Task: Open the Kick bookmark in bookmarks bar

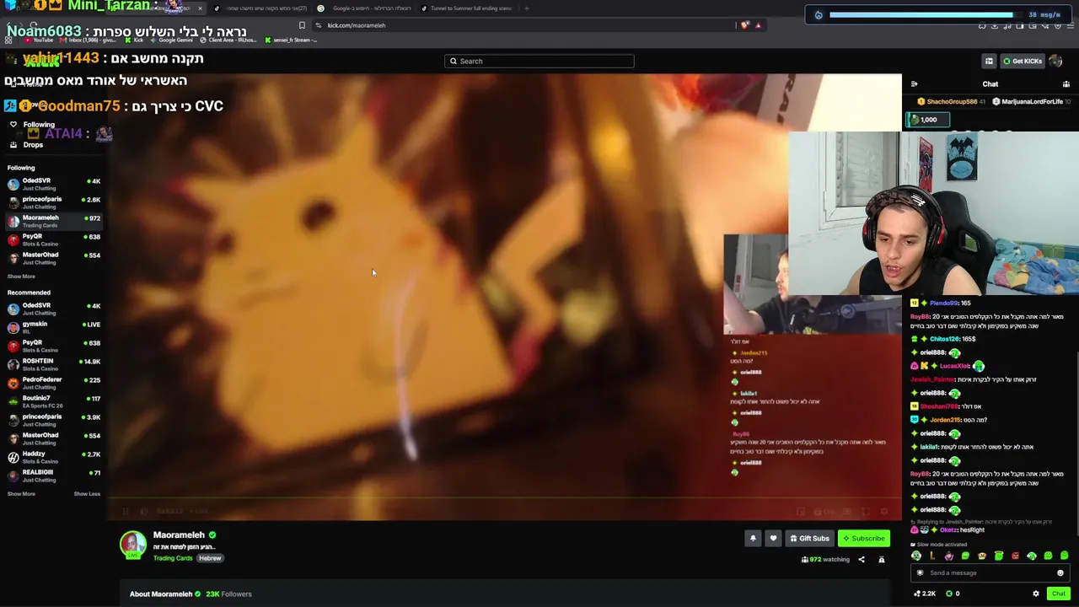Action: (136, 40)
